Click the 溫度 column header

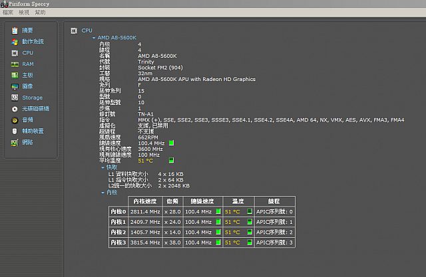[238, 201]
